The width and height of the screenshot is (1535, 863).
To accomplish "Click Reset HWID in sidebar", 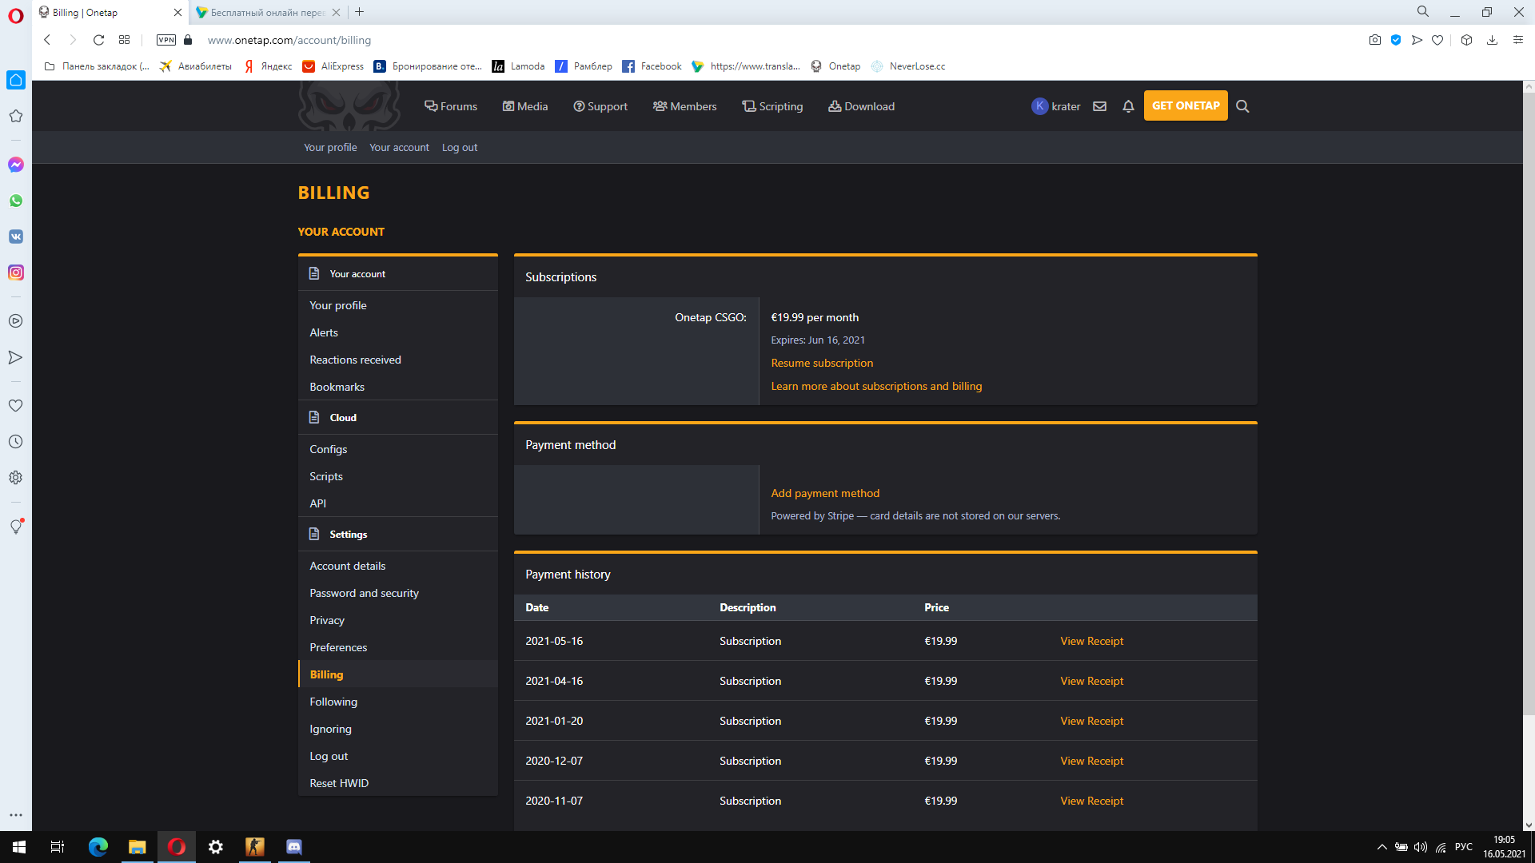I will click(x=398, y=783).
